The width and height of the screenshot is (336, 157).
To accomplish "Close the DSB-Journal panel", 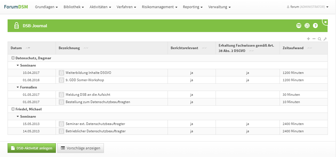I will click(325, 22).
